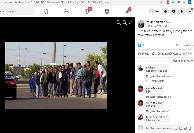The width and height of the screenshot is (194, 133).
Task: Expand 3 respuestas under L Salazar comment
Action: [x=156, y=81]
